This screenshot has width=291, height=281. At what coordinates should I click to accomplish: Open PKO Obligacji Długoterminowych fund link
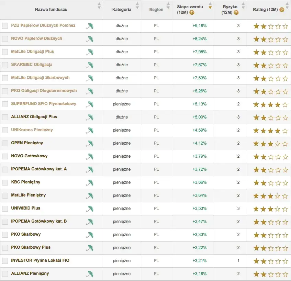[44, 91]
